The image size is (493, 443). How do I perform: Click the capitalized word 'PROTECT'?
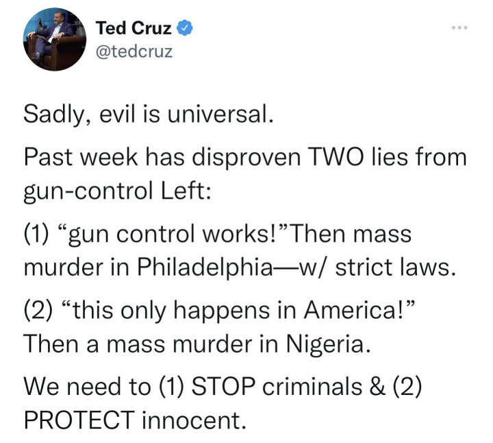[79, 420]
